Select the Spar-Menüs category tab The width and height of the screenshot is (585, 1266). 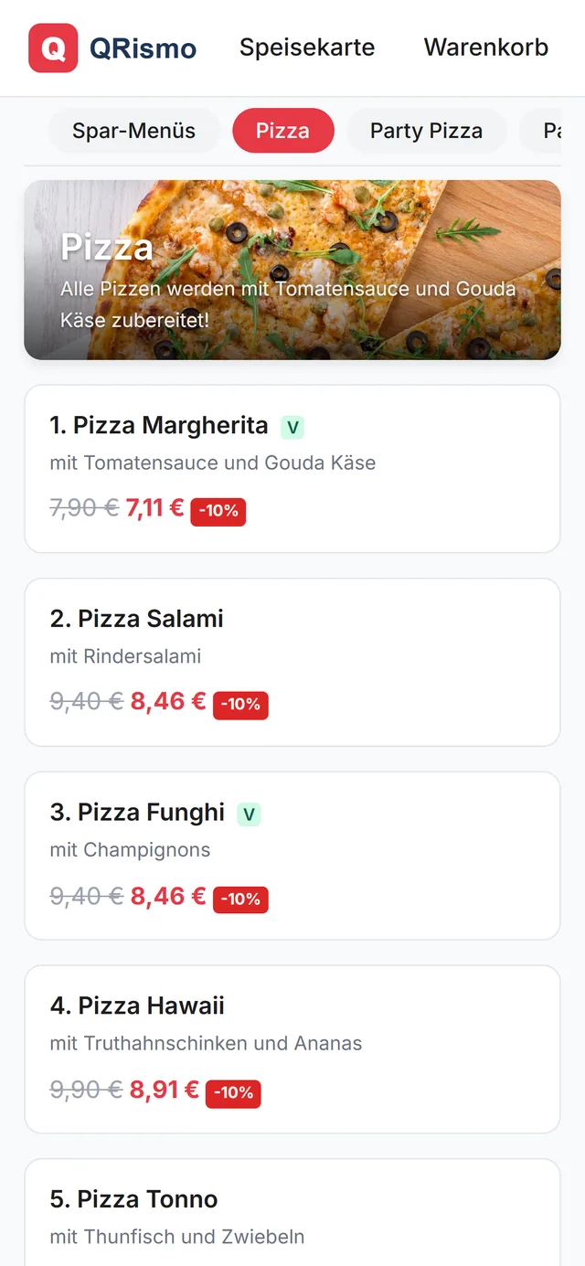click(x=134, y=131)
